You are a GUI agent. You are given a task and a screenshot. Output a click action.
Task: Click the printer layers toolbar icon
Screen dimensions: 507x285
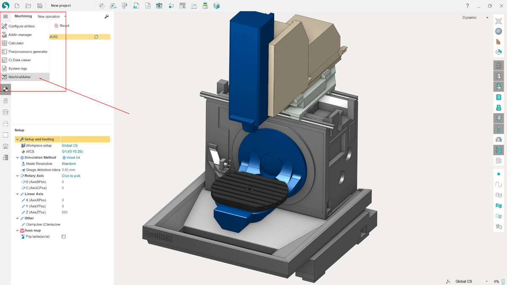205,6
